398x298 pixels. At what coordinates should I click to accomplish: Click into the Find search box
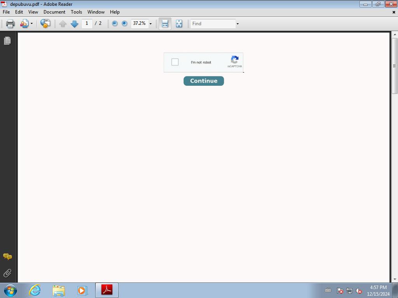213,24
